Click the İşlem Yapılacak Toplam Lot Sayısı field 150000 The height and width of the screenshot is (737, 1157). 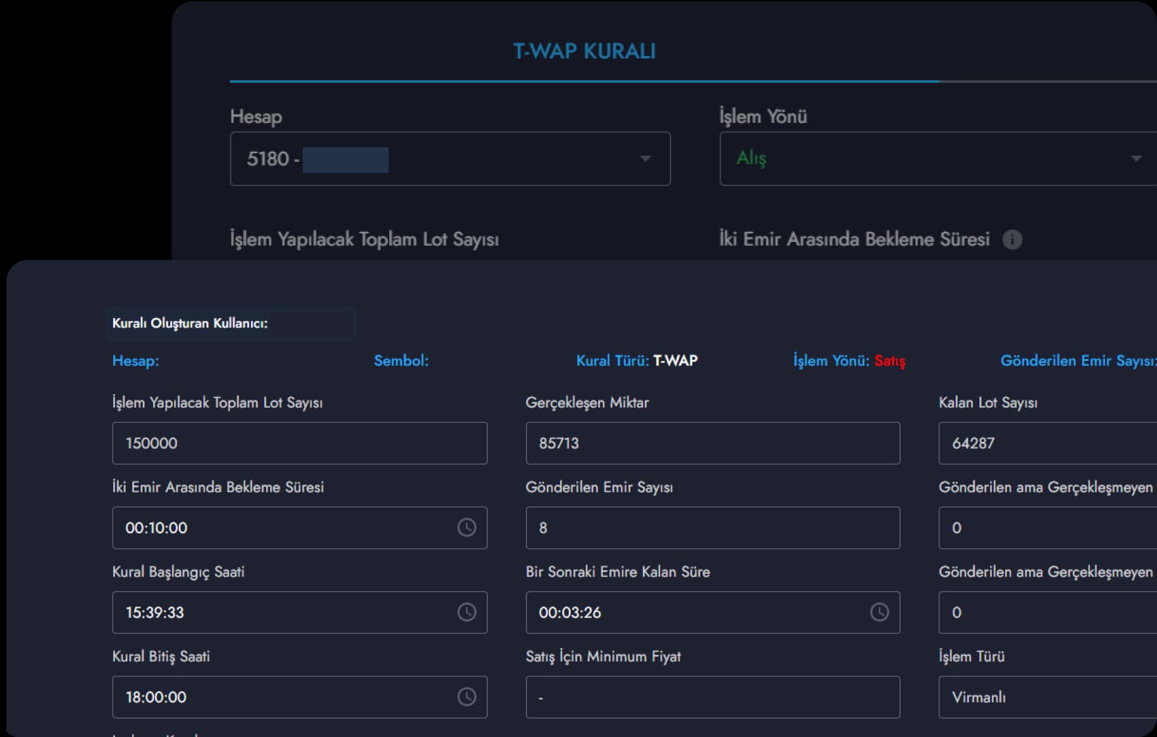pos(299,443)
